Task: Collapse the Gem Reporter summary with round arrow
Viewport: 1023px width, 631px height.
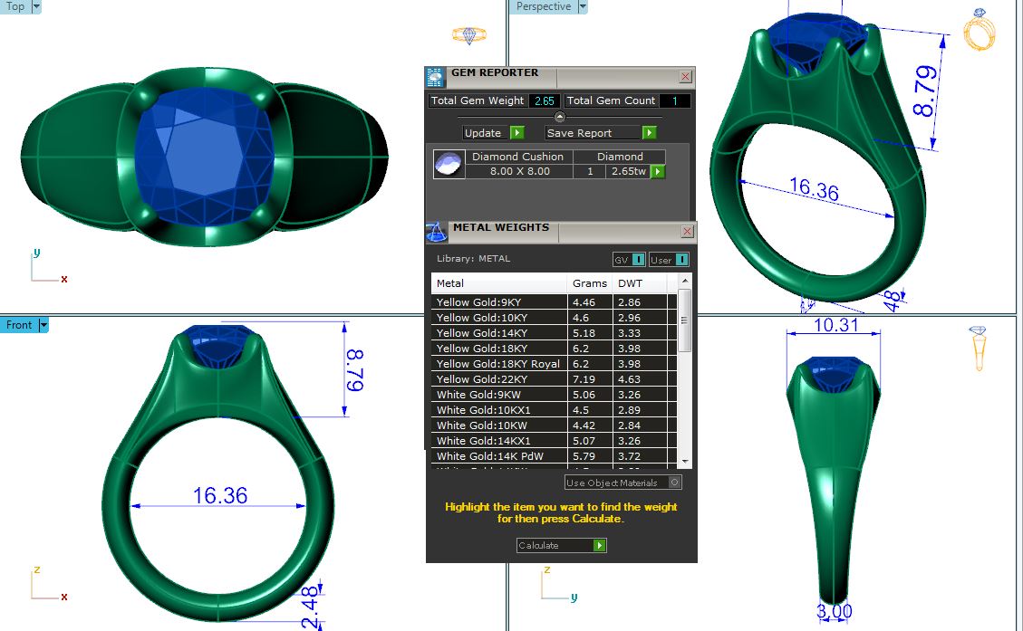Action: coord(559,117)
